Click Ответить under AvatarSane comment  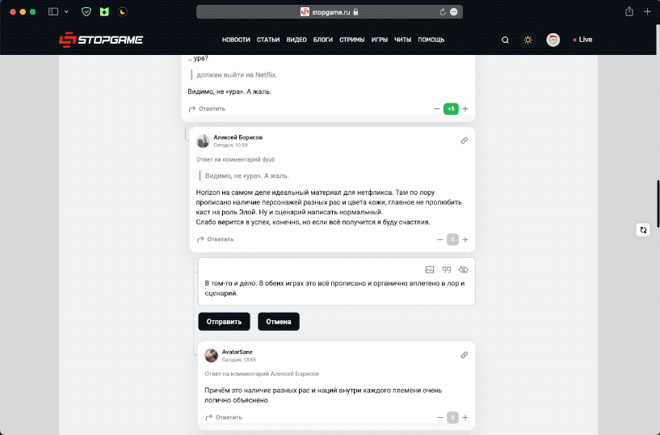click(x=224, y=417)
